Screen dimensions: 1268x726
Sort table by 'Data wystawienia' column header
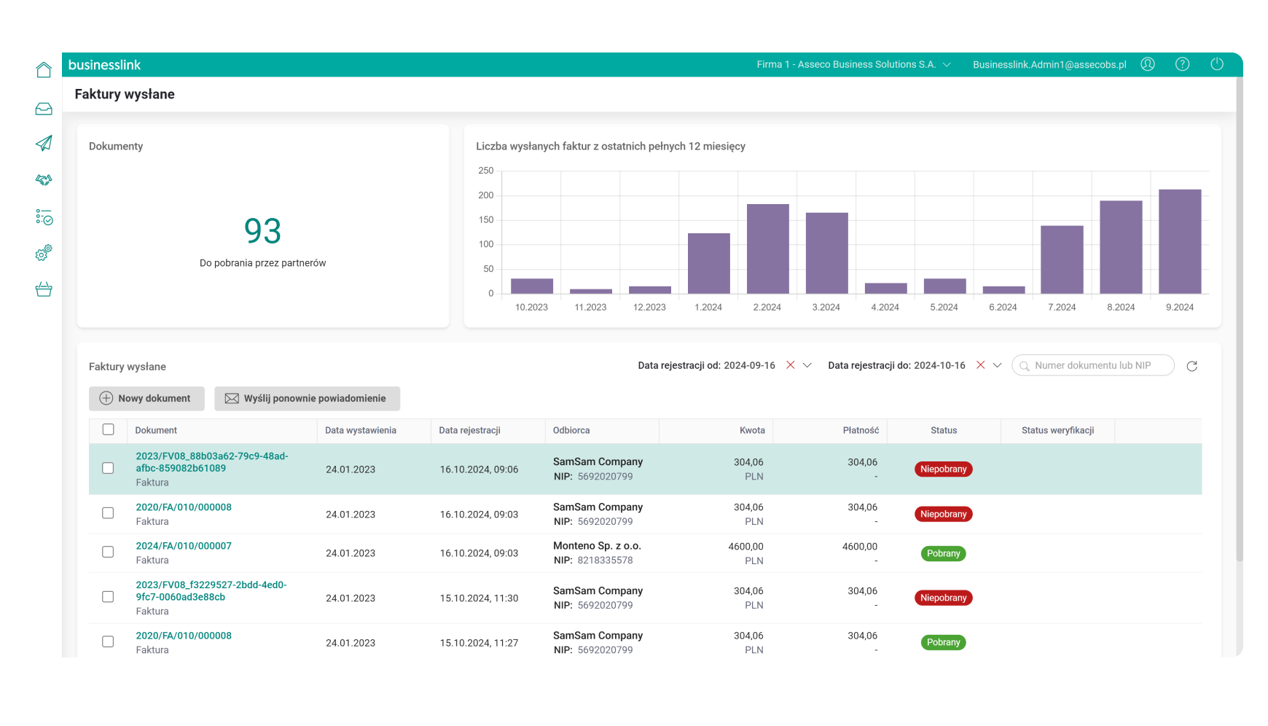[x=361, y=431]
